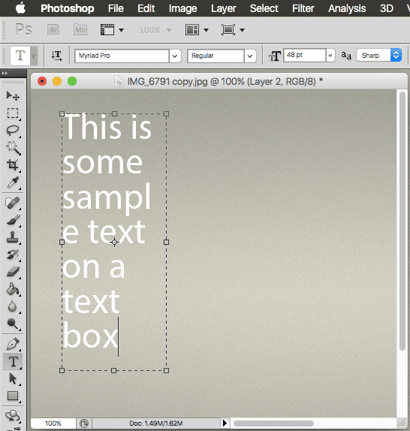Launch Mini Bridge from the Mb icon
The width and height of the screenshot is (410, 431).
(x=80, y=30)
